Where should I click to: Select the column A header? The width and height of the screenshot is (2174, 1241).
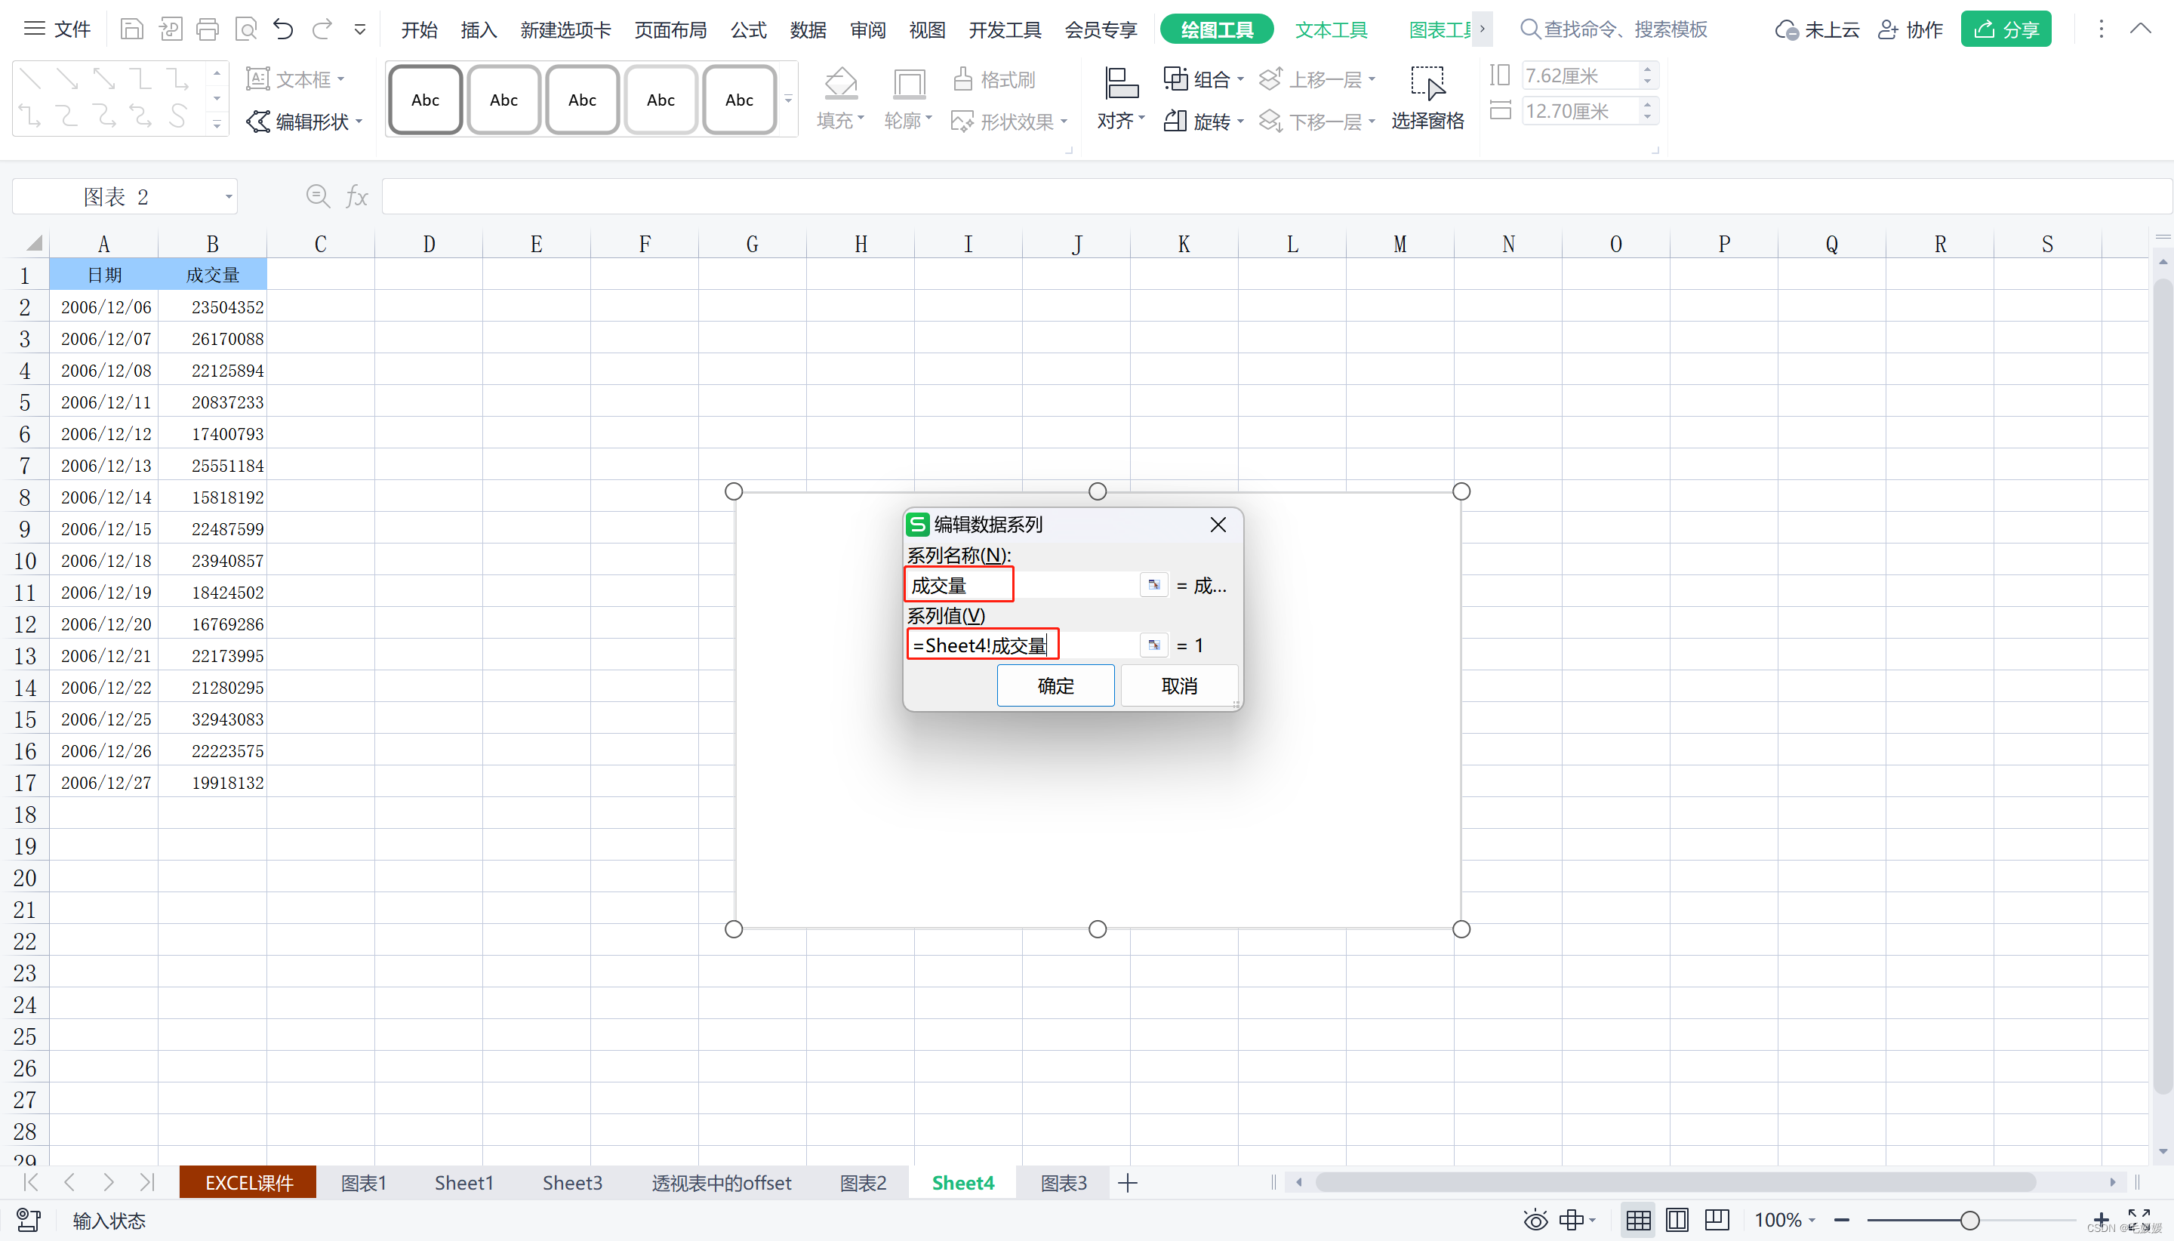(x=104, y=245)
